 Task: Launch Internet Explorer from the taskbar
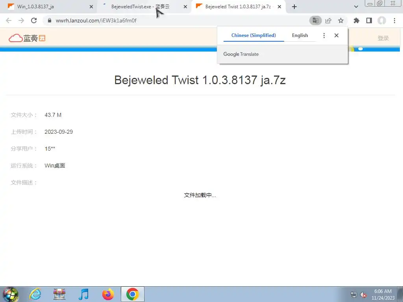(x=35, y=294)
